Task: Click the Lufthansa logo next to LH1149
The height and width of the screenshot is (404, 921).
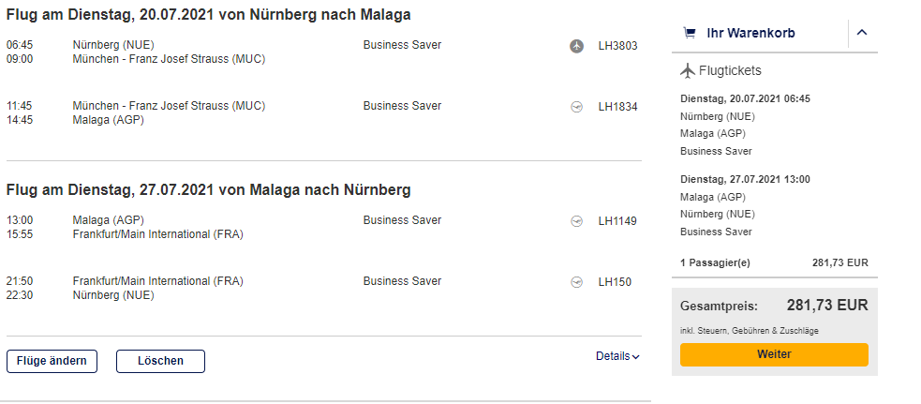Action: [577, 221]
